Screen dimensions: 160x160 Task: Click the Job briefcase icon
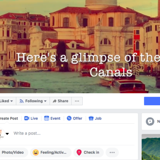91,118
